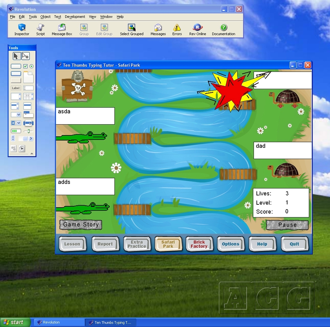Screen dimensions: 330x327
Task: Open the Script editor icon
Action: coord(40,30)
